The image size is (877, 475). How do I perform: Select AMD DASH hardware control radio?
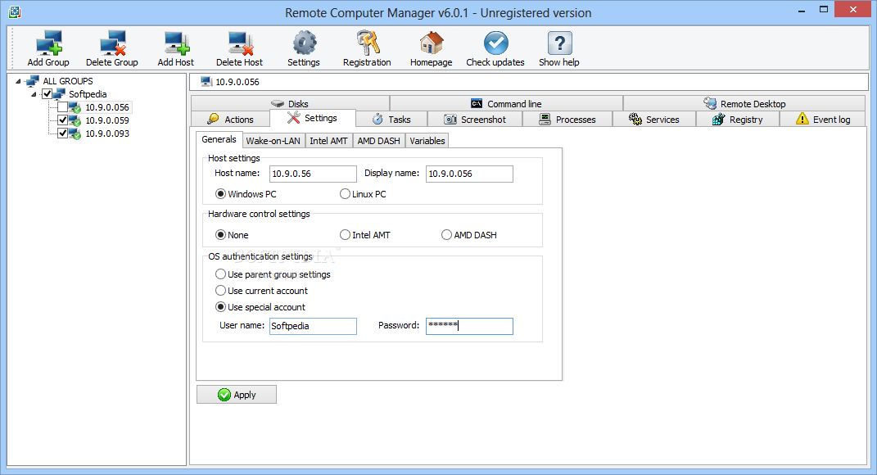pyautogui.click(x=446, y=234)
